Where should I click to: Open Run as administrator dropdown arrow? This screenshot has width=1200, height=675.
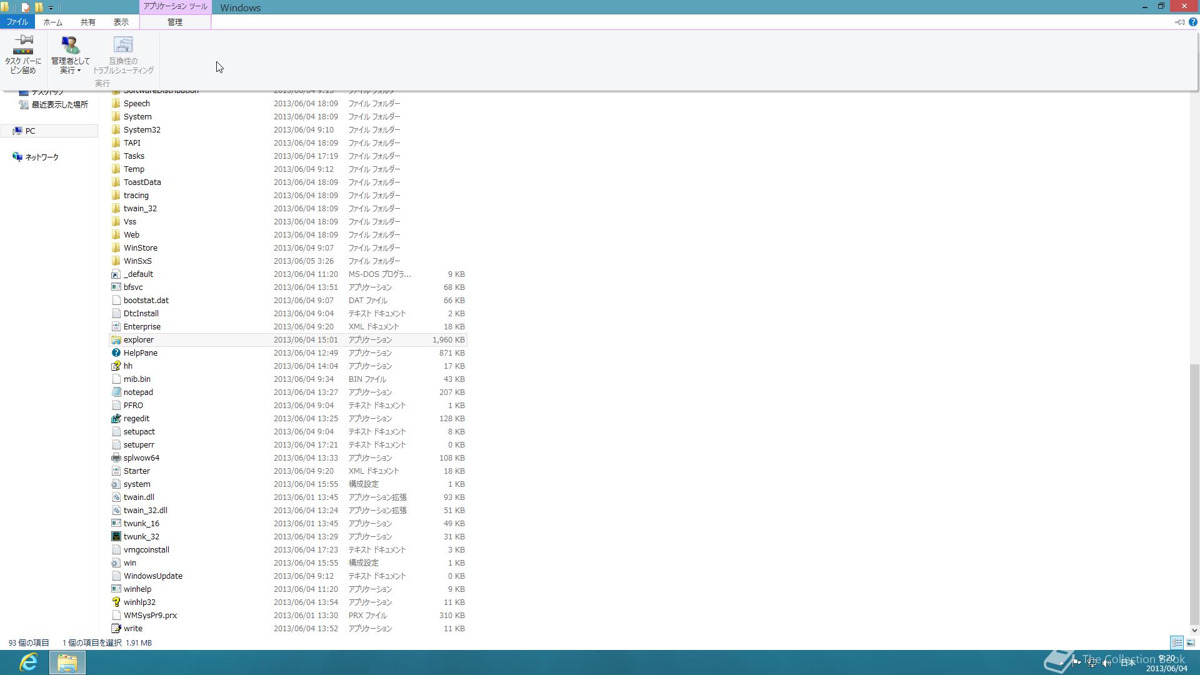point(79,71)
